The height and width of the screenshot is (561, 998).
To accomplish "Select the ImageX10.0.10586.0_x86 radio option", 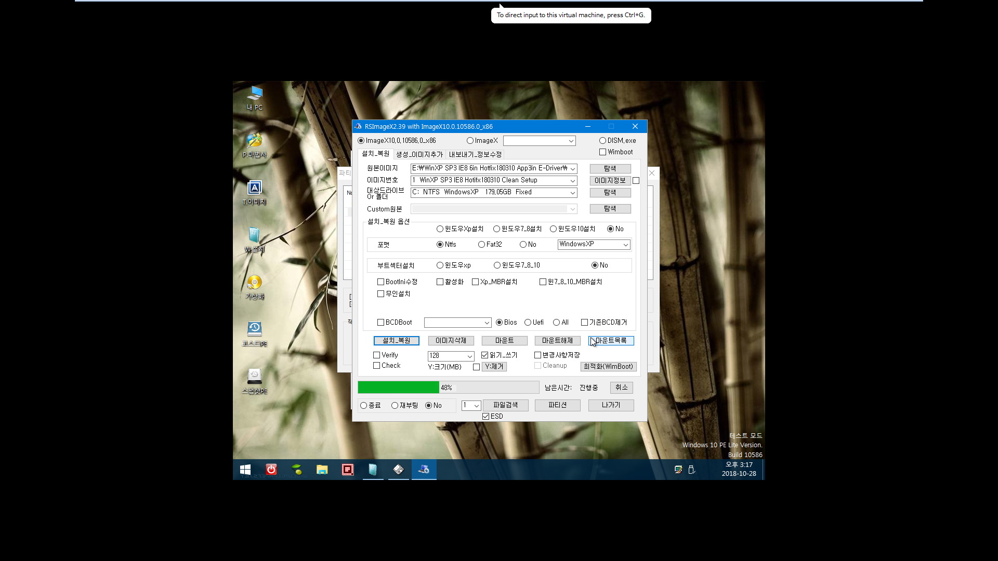I will [397, 141].
